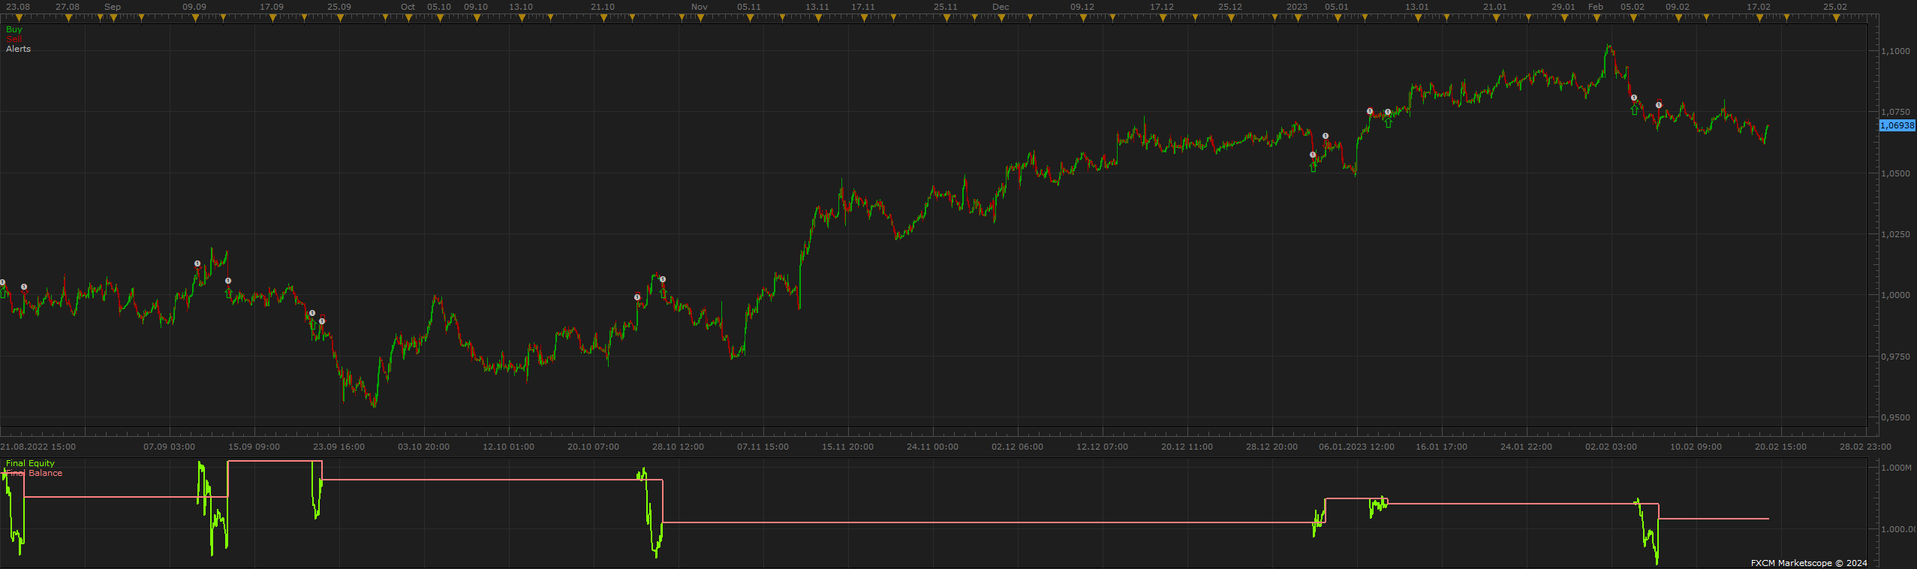Click the 07.09 03:00 time label
The width and height of the screenshot is (1917, 569).
(x=169, y=447)
